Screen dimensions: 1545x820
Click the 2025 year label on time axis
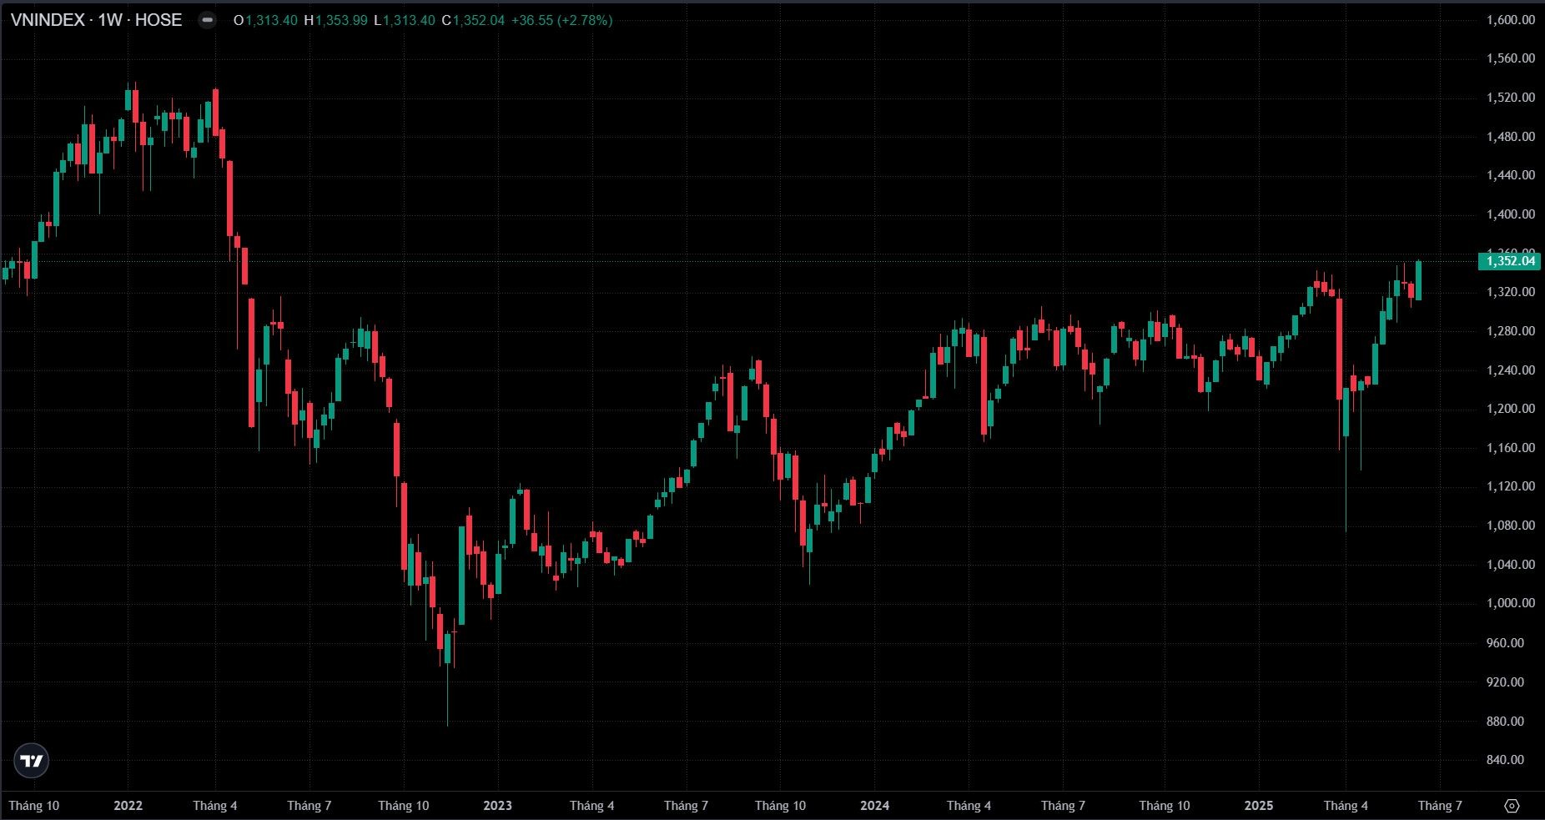pyautogui.click(x=1259, y=806)
